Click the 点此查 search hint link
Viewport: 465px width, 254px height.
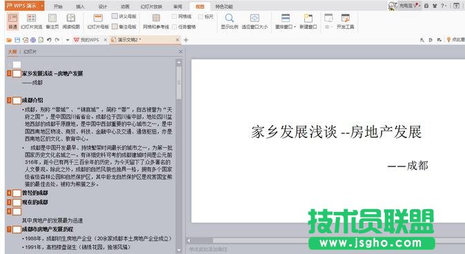pyautogui.click(x=456, y=40)
